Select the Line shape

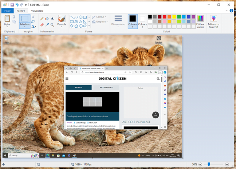pyautogui.click(x=72, y=17)
